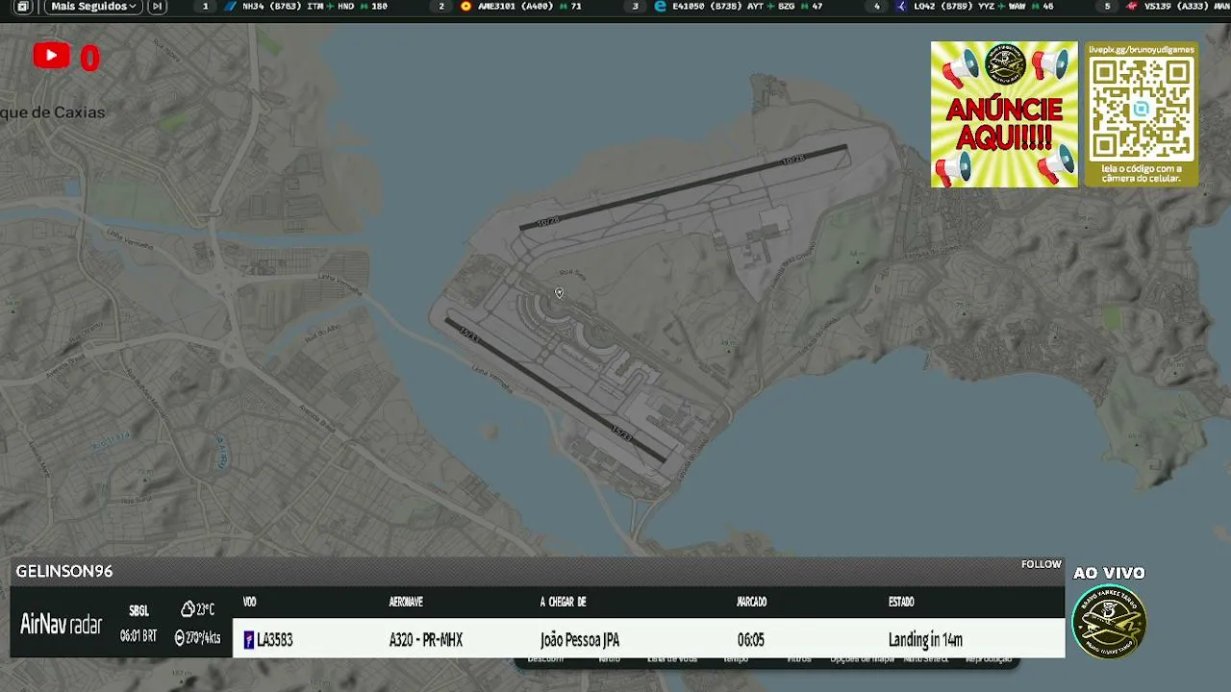Click the LATAM airline icon beside LA3583
Viewport: 1231px width, 692px height.
[249, 640]
